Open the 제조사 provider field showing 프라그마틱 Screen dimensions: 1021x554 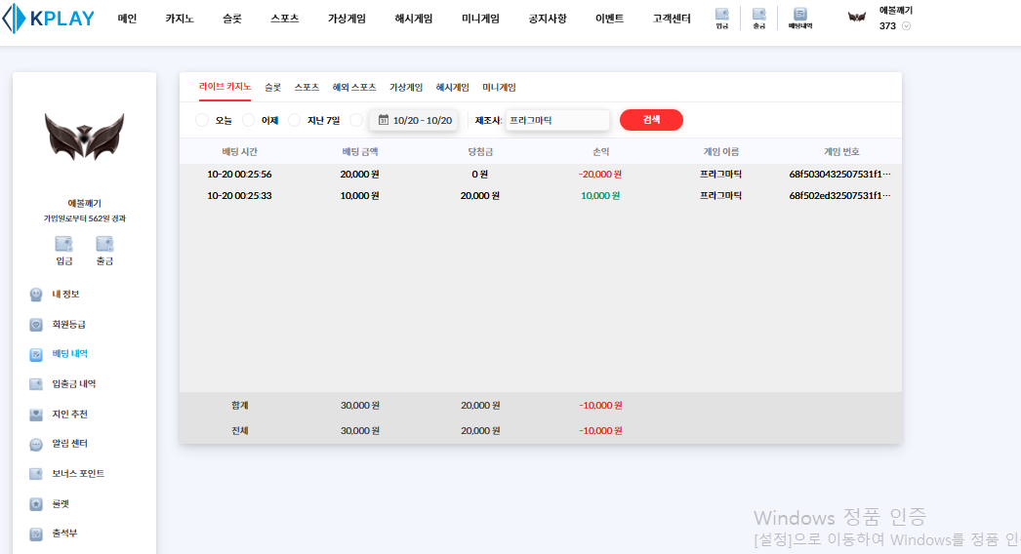tap(557, 120)
